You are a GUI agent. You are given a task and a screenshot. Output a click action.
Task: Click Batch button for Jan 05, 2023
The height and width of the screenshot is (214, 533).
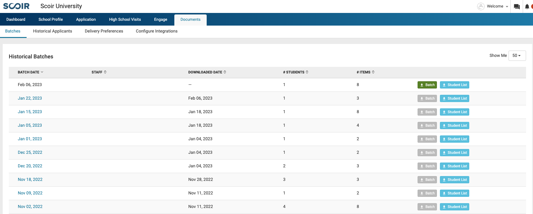point(427,126)
